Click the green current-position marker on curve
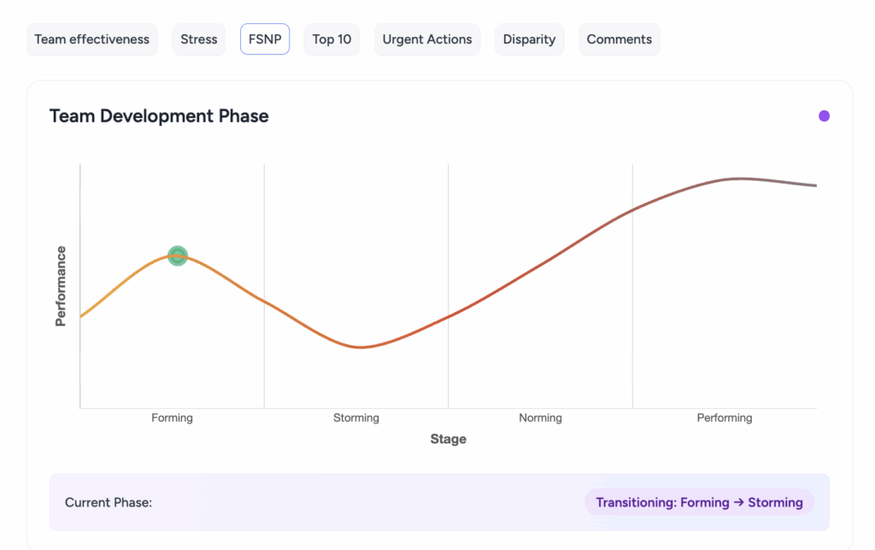Screen dimensions: 875x550 [x=177, y=255]
